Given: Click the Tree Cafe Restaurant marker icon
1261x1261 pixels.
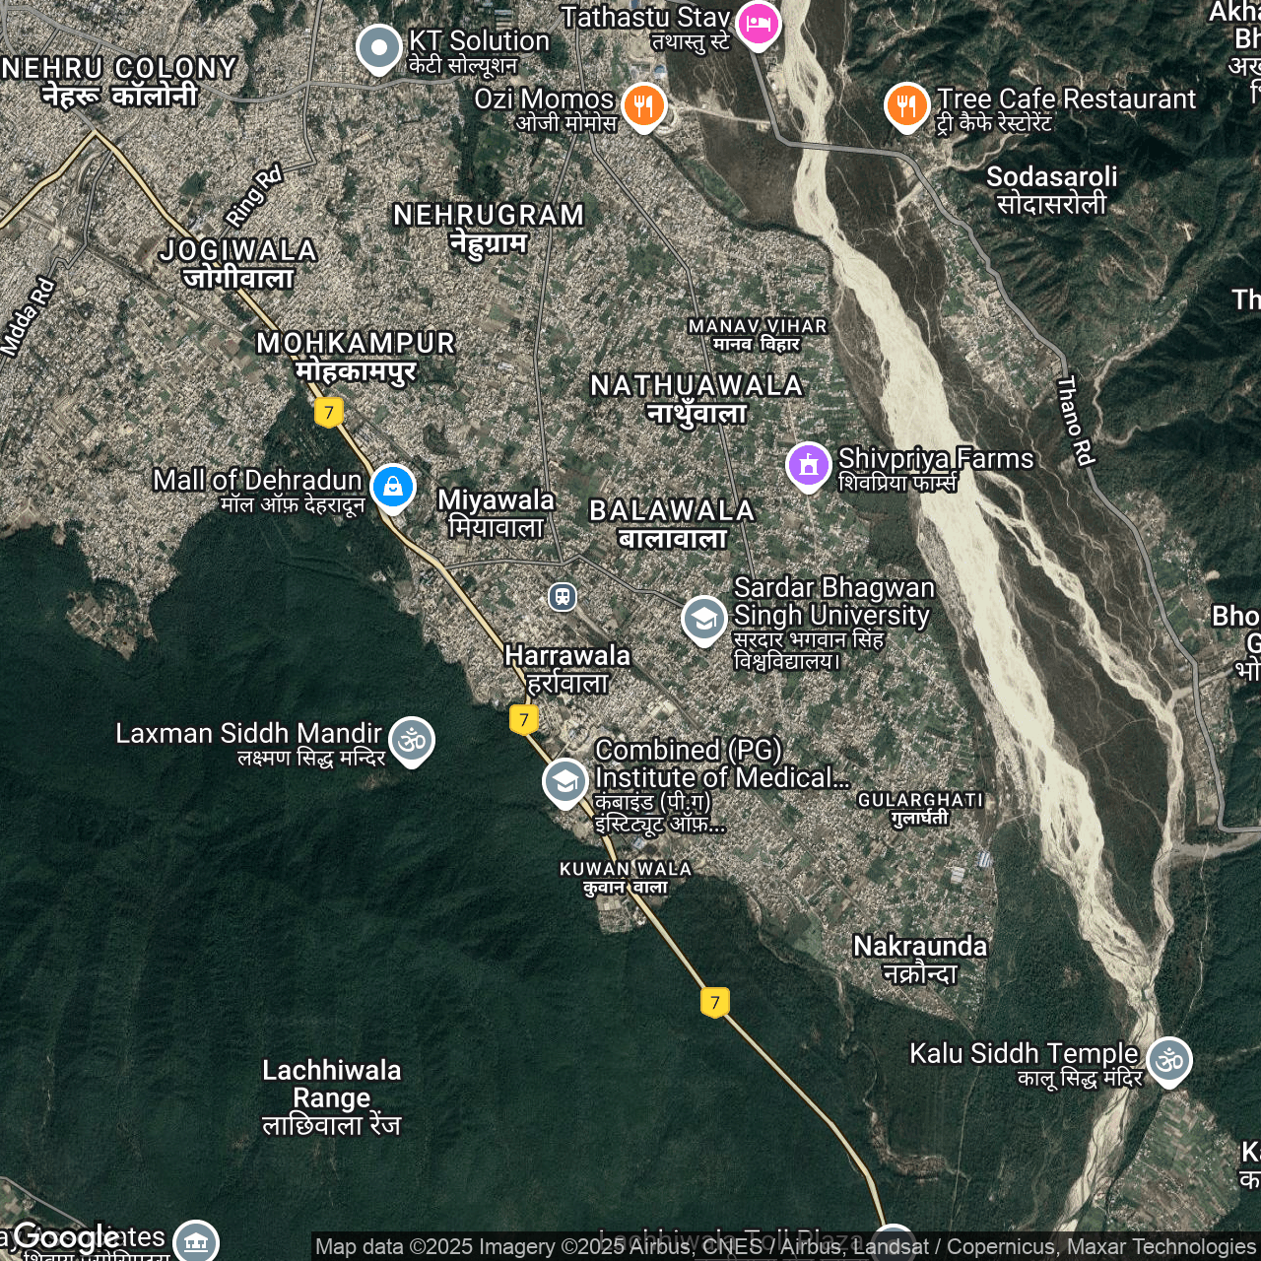Looking at the screenshot, I should [x=905, y=104].
